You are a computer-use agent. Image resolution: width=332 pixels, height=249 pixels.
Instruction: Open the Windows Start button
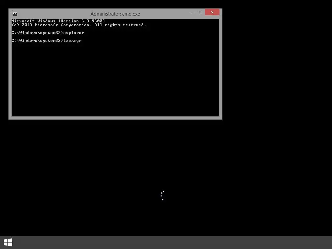(8, 242)
